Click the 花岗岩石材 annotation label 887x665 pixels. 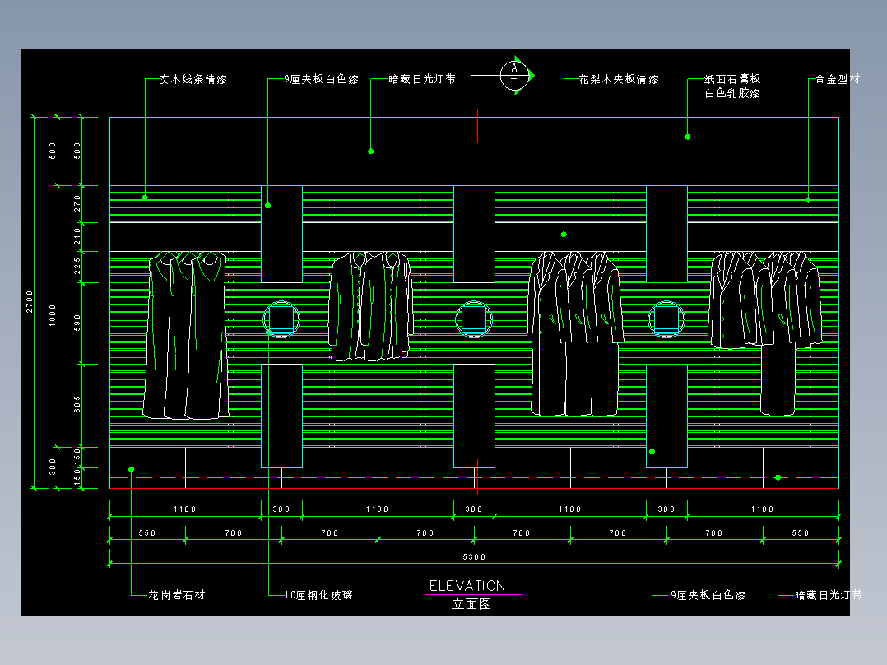[177, 595]
